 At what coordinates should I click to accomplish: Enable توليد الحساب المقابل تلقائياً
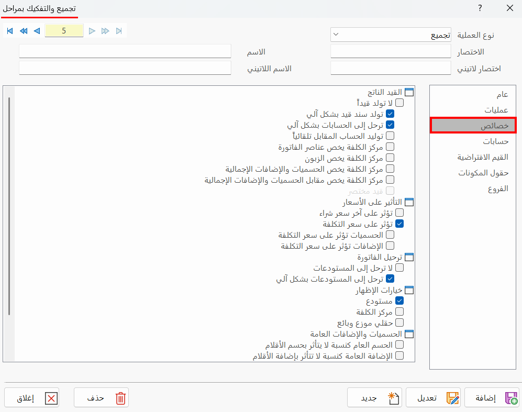tap(390, 136)
